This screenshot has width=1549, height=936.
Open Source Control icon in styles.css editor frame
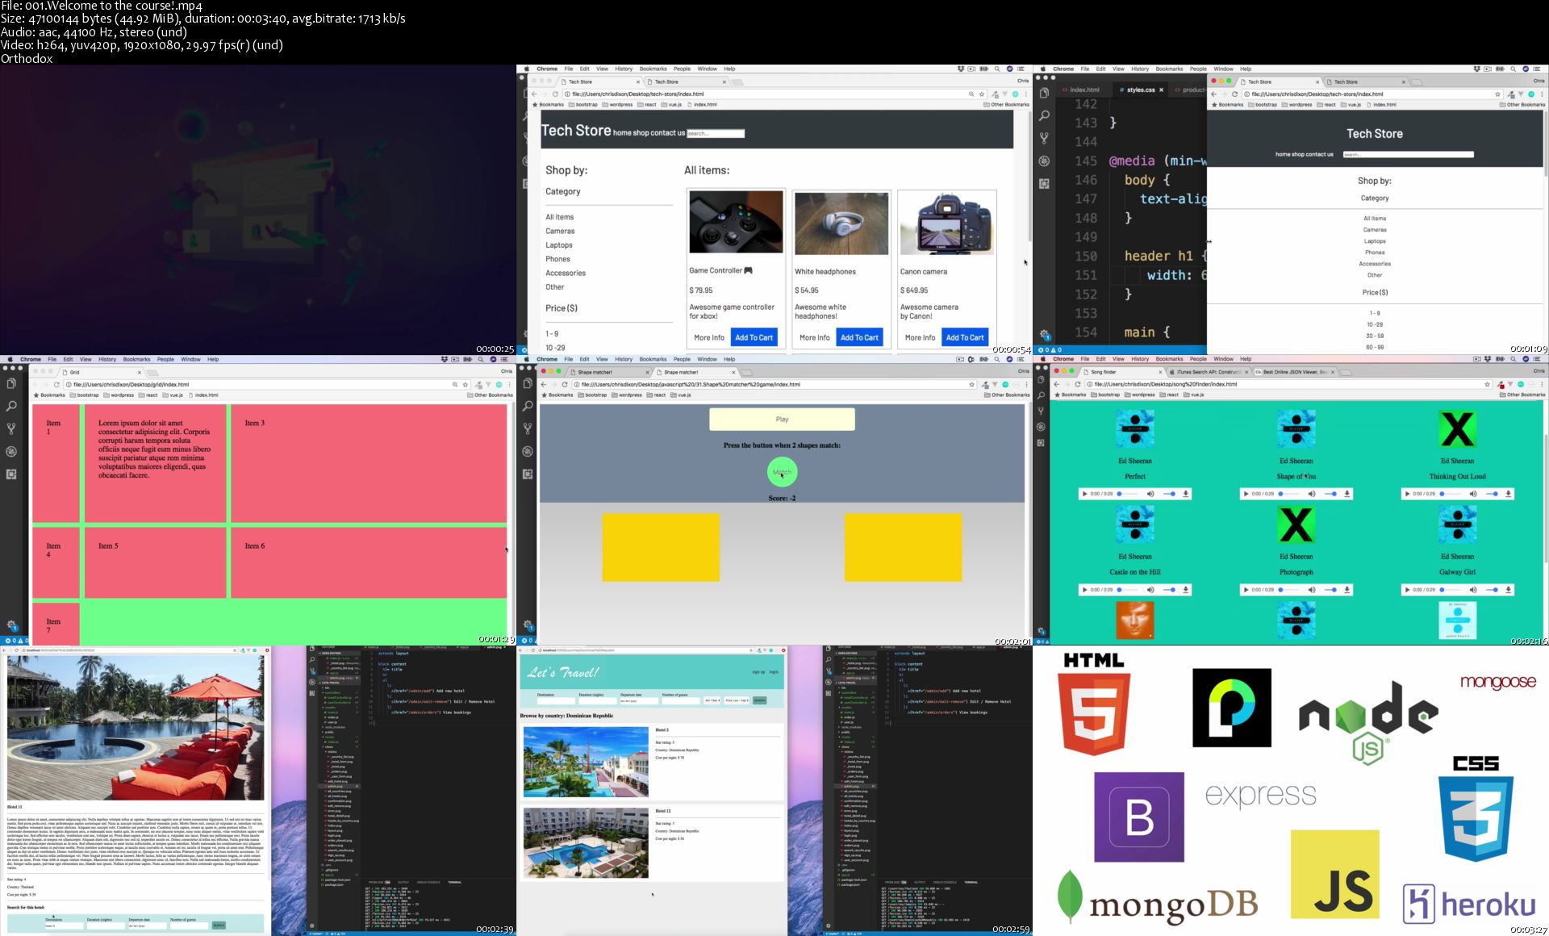point(1044,138)
